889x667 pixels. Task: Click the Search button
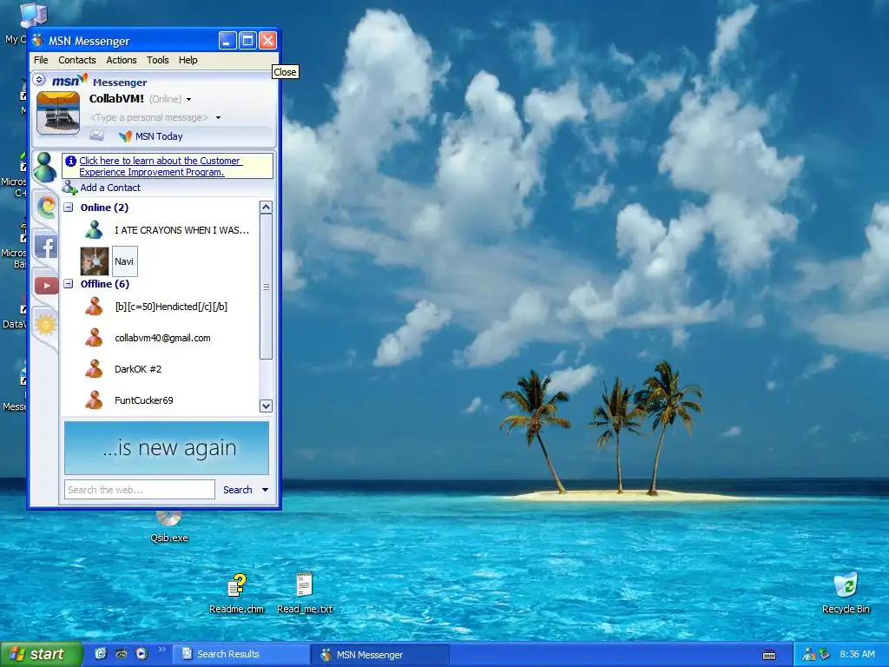click(x=238, y=490)
